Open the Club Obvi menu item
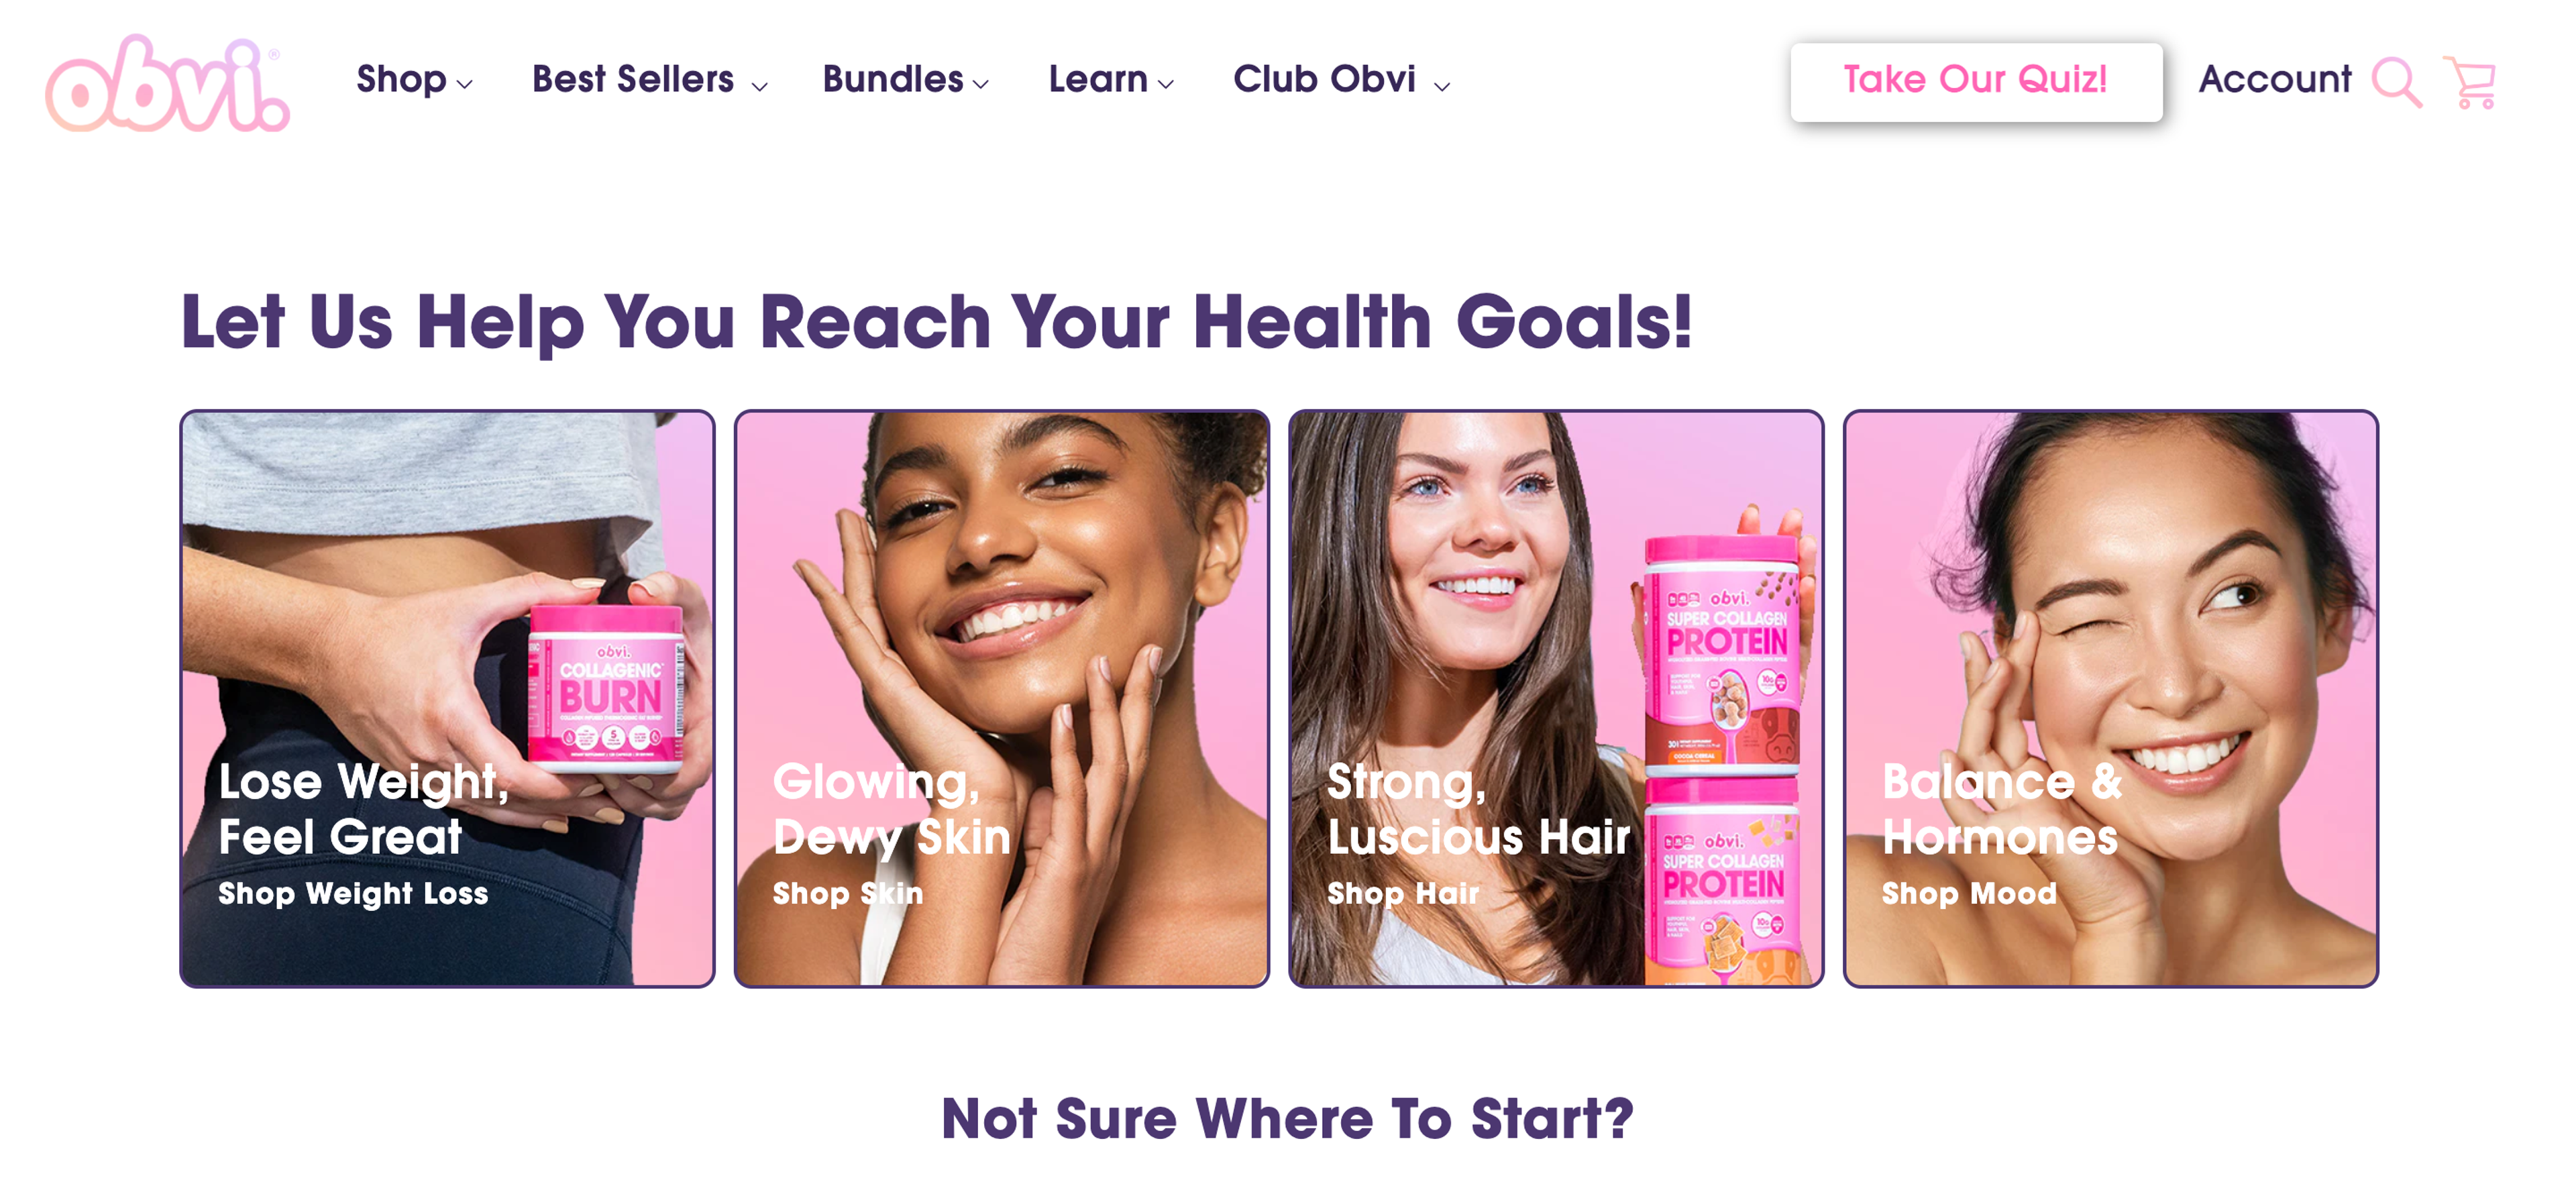The image size is (2576, 1186). pos(1324,79)
